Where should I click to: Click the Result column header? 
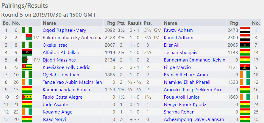point(135,23)
